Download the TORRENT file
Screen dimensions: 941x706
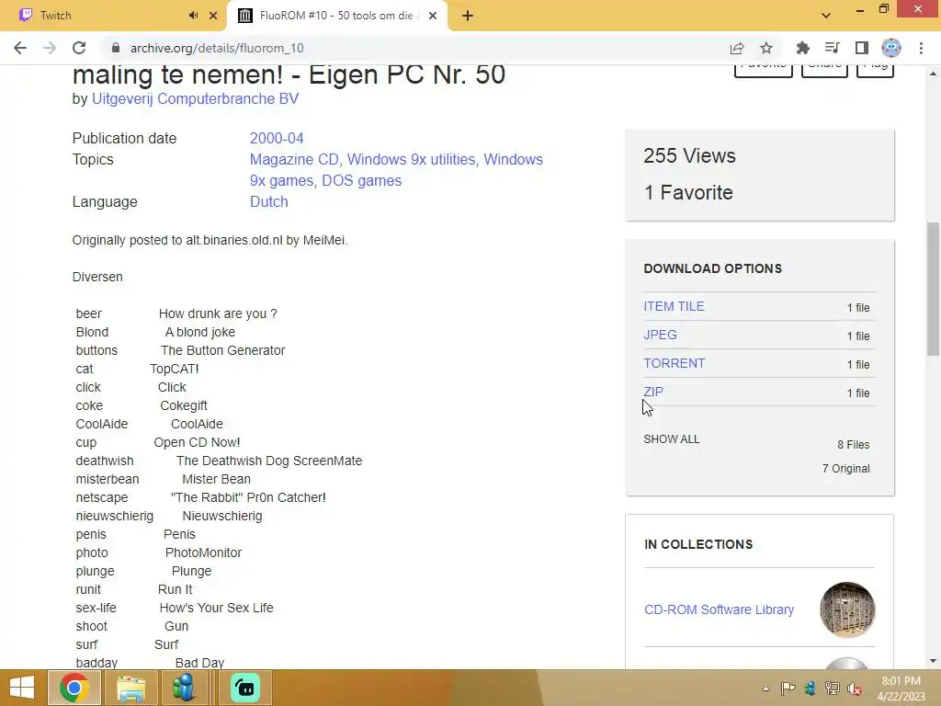click(x=674, y=363)
